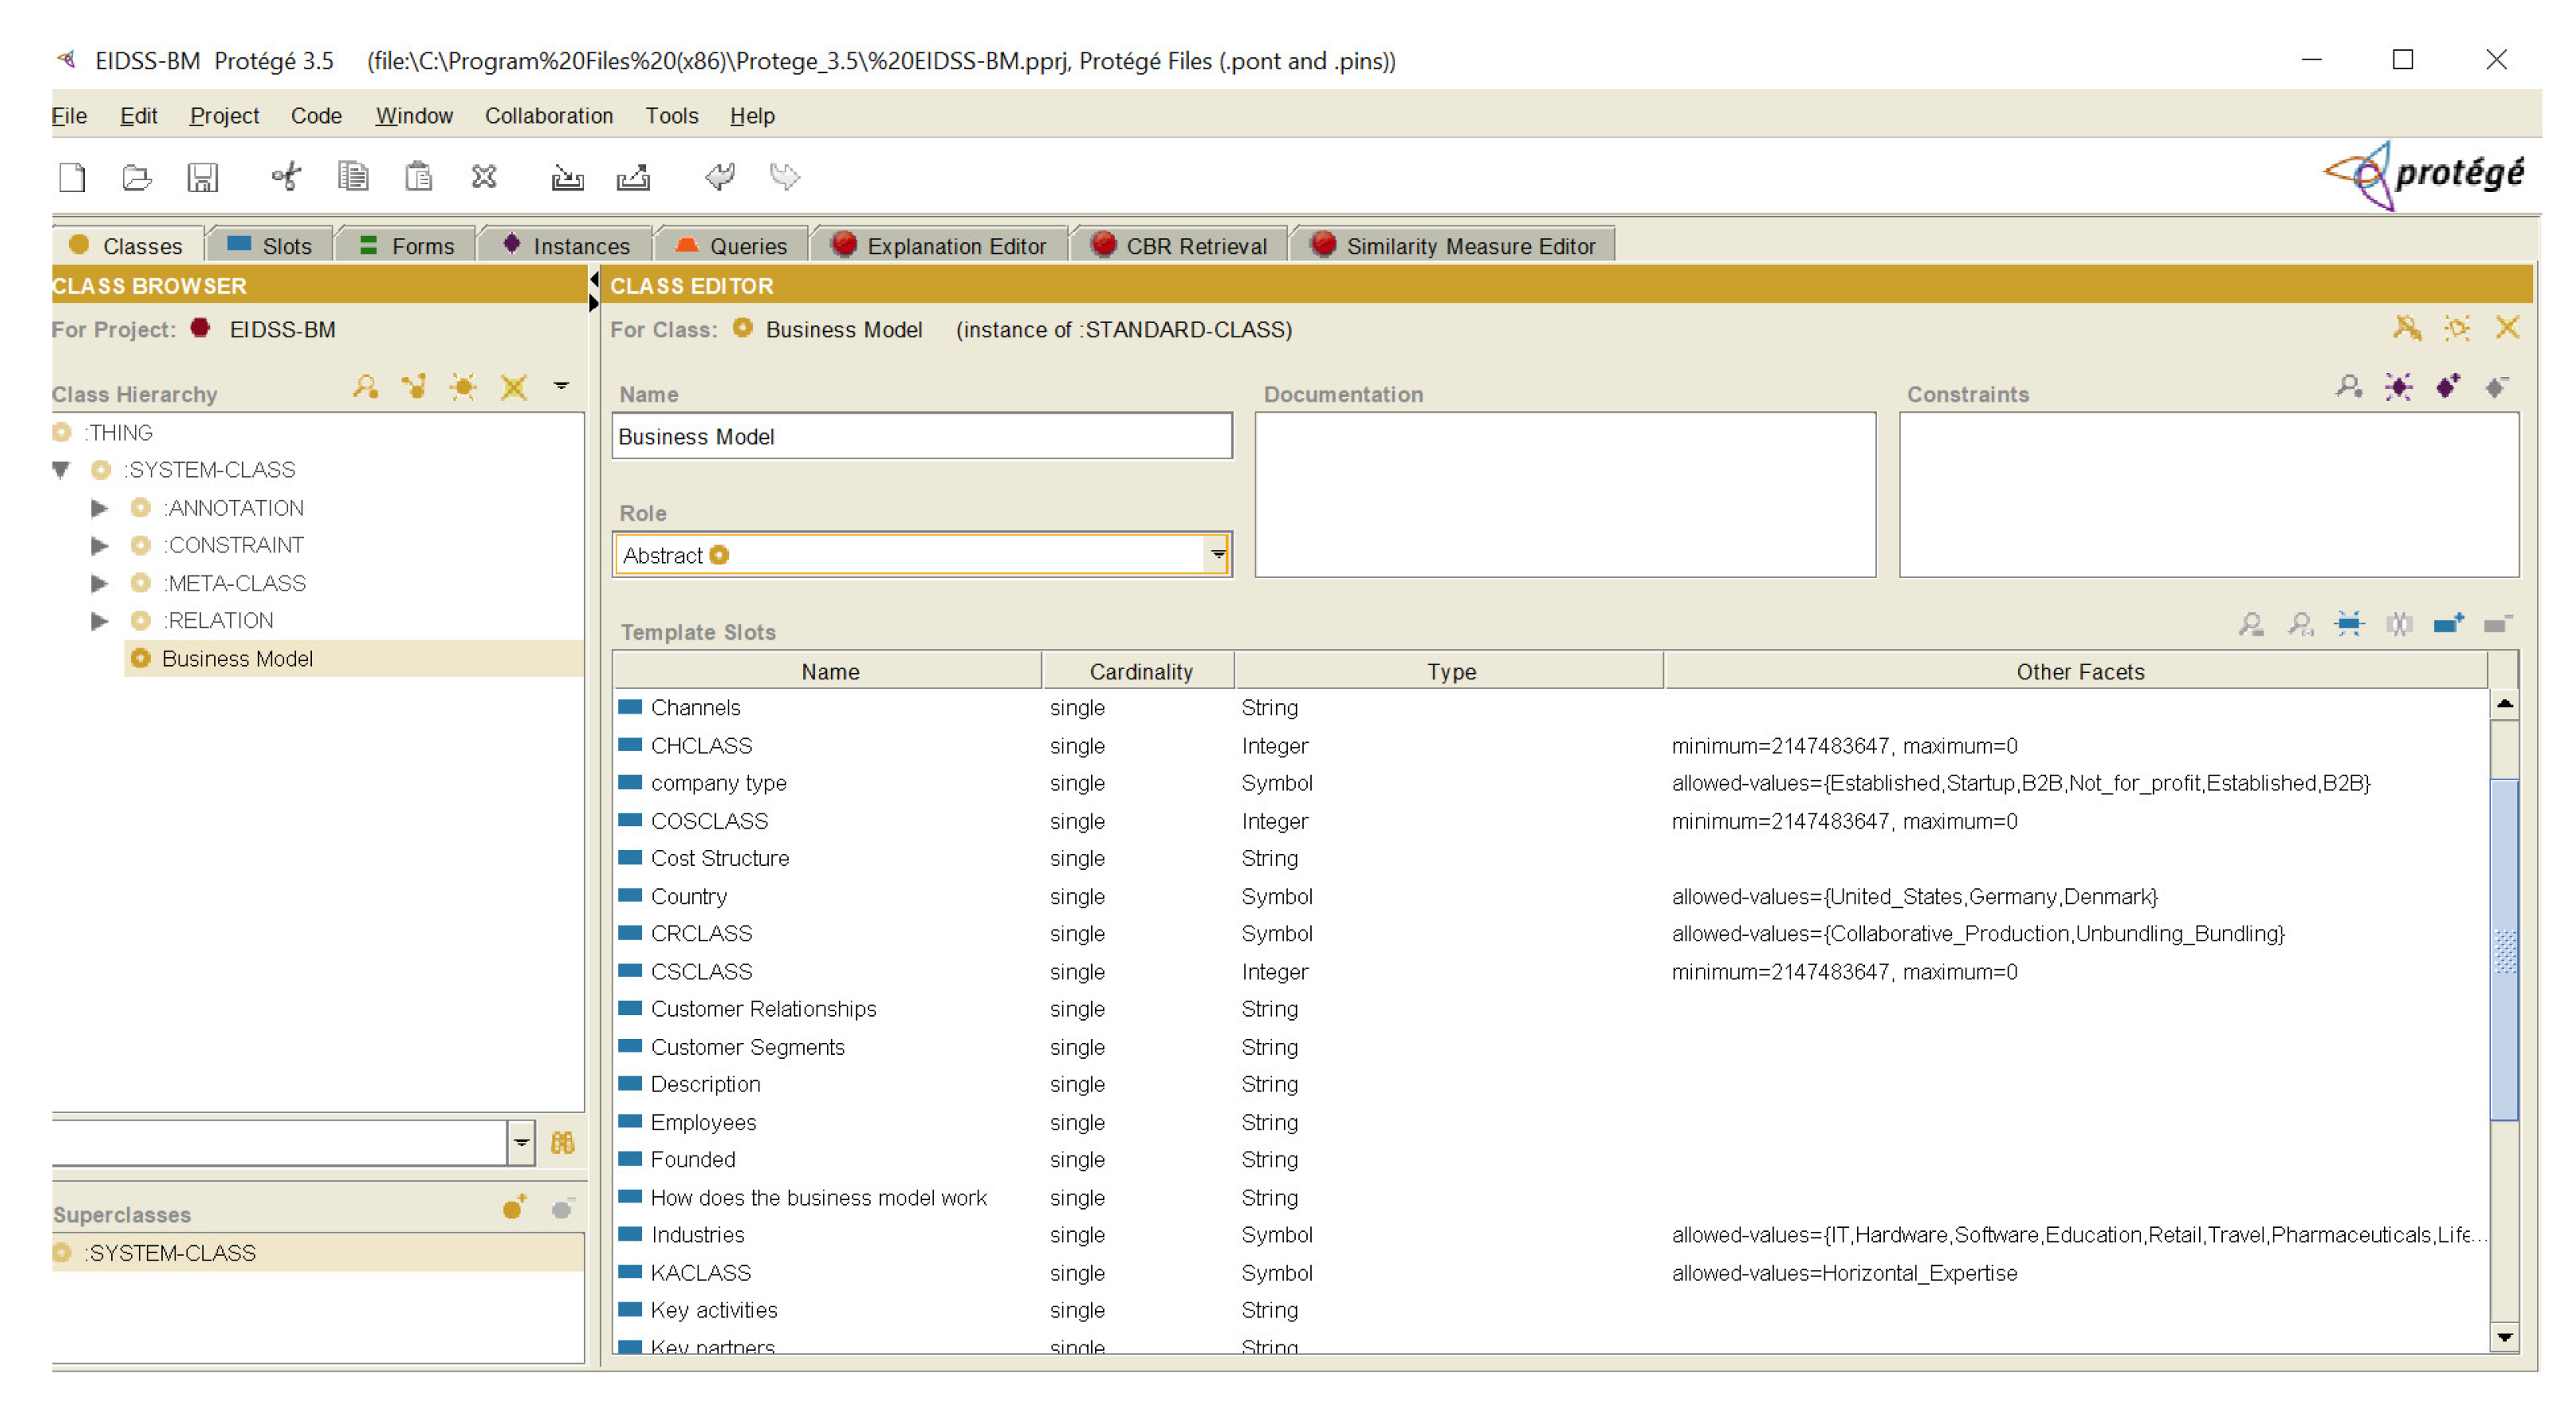
Task: Click the Cut scissors toolbar icon
Action: [x=286, y=177]
